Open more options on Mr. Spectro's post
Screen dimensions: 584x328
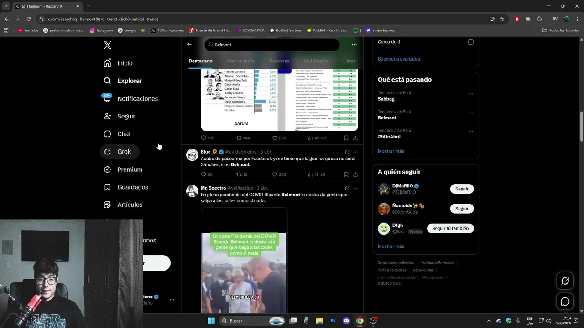tap(355, 188)
